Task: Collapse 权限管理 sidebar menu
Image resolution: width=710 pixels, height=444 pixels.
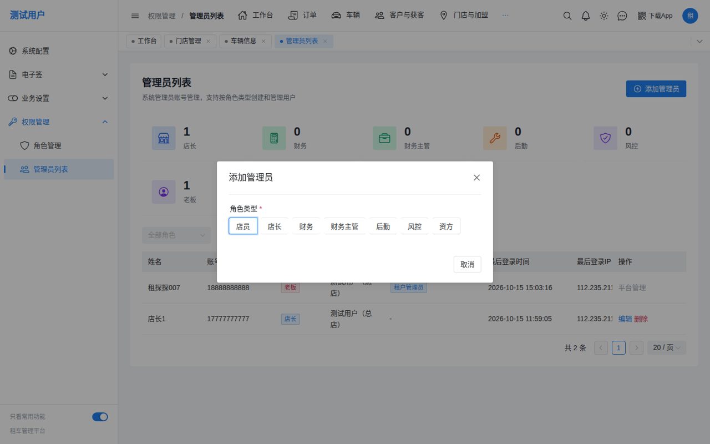Action: 59,122
